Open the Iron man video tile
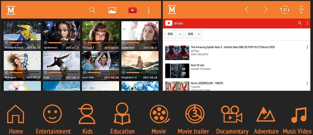Image resolution: width=313 pixels, height=135 pixels. point(100,65)
